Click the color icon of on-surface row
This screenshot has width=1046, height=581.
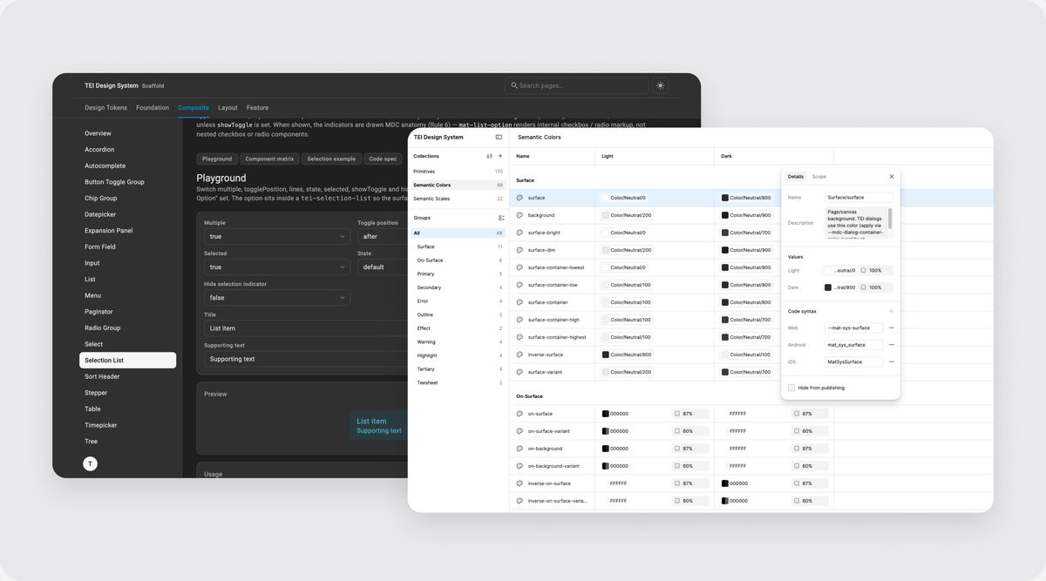pyautogui.click(x=520, y=414)
